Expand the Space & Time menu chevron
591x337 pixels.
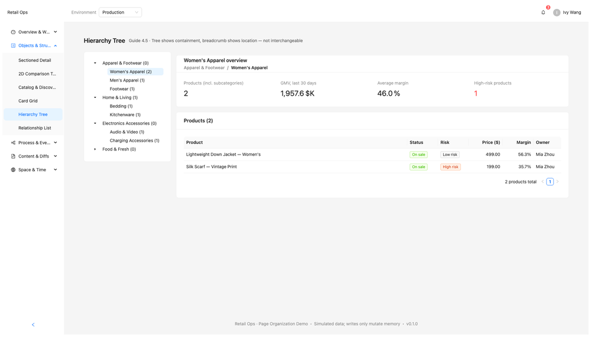56,170
